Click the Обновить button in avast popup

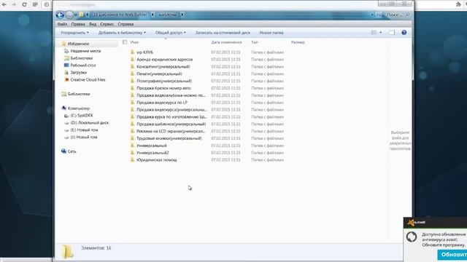coord(452,255)
